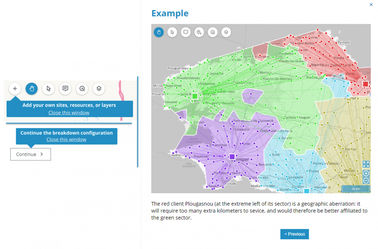Open the layers icon in left toolbar
378x249 pixels.
point(99,89)
